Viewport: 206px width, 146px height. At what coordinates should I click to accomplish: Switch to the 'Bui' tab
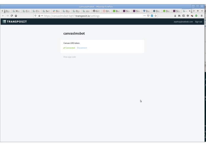point(116,11)
